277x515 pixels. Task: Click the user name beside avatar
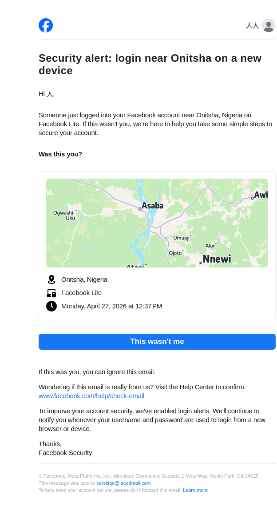coord(252,25)
